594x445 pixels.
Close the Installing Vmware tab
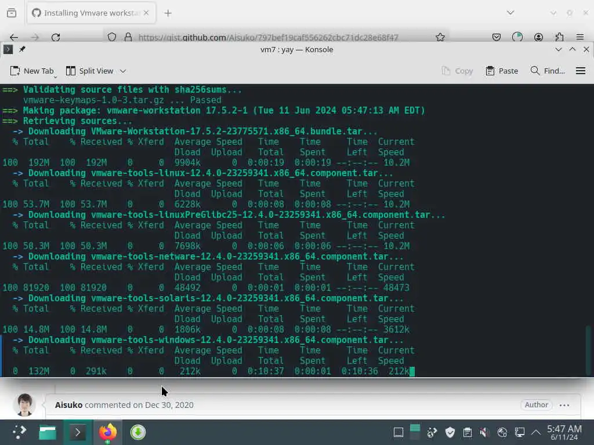pyautogui.click(x=146, y=13)
